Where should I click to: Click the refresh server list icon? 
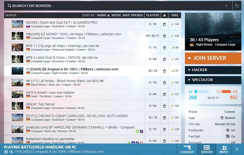coord(237,6)
